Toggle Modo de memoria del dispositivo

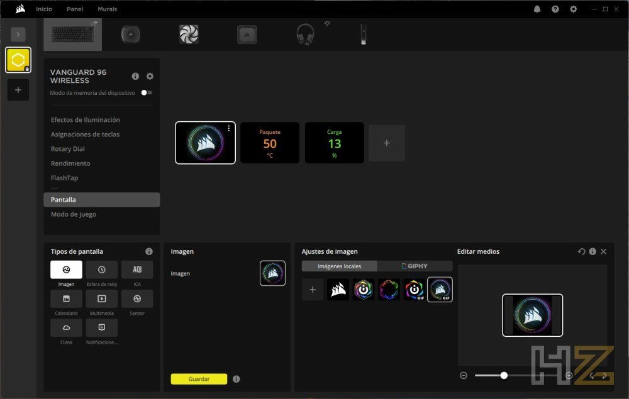click(x=147, y=92)
